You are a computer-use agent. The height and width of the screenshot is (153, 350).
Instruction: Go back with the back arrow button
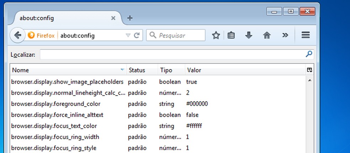click(17, 35)
